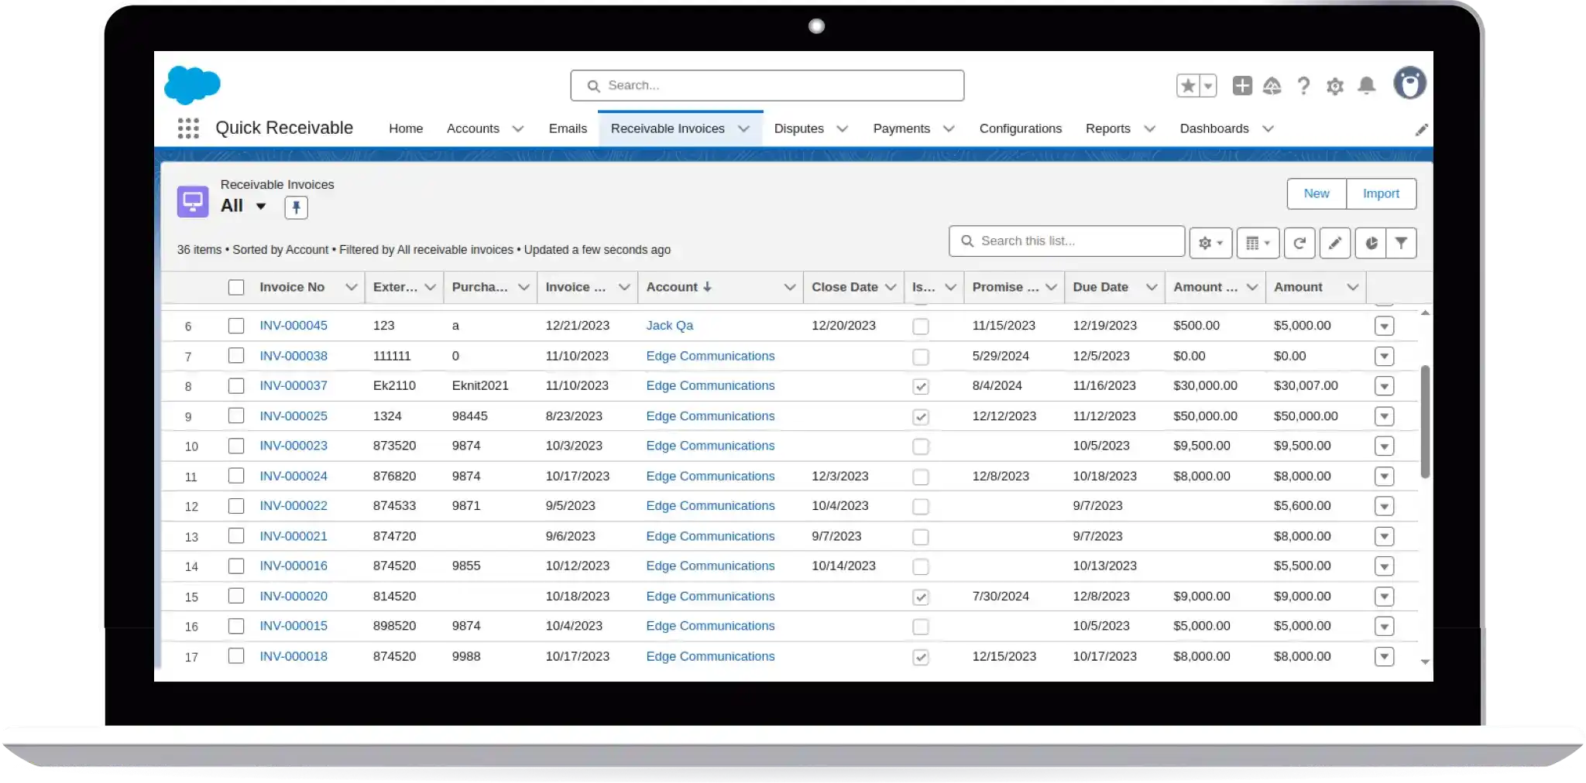Open row actions for INV-000037
The image size is (1586, 783).
[x=1385, y=386]
